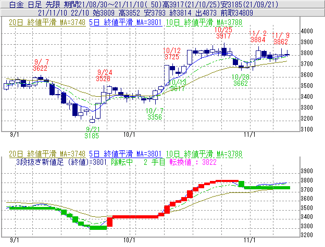Click the 4000 price axis label in the upper chart
This screenshot has height=247, width=325.
(307, 31)
